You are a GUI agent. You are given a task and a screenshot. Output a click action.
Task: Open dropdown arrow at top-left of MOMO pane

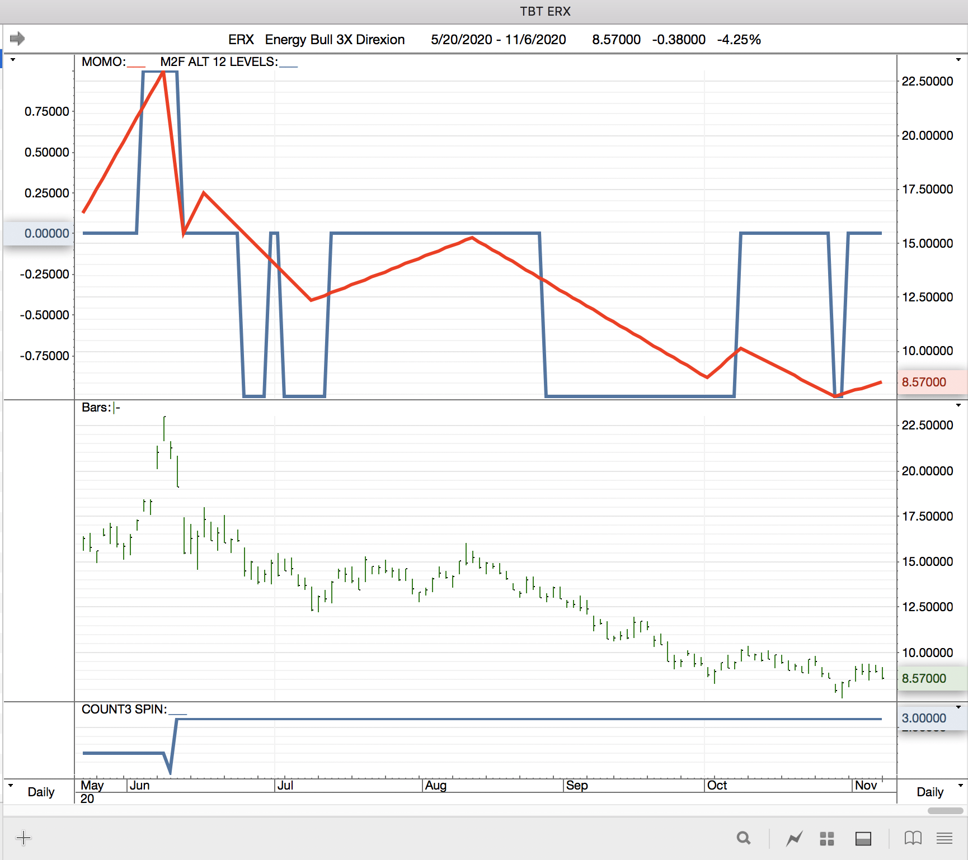coord(12,60)
